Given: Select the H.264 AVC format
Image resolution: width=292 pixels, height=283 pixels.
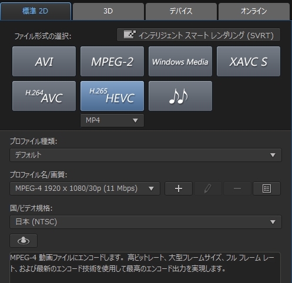Looking at the screenshot, I should click(x=44, y=96).
